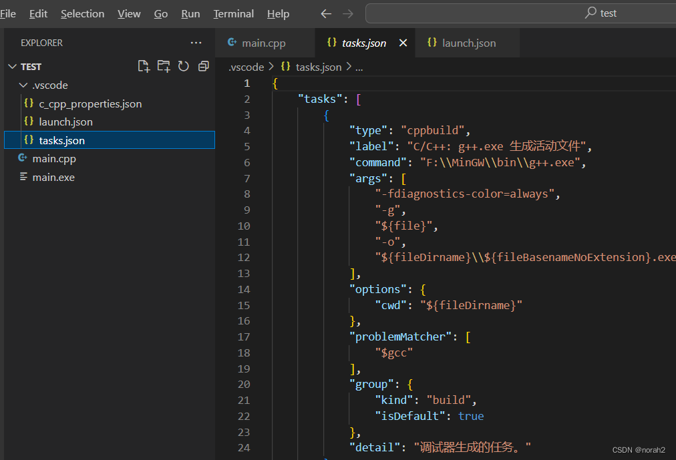Click the "options" key on line 14
This screenshot has width=676, height=460.
(378, 289)
